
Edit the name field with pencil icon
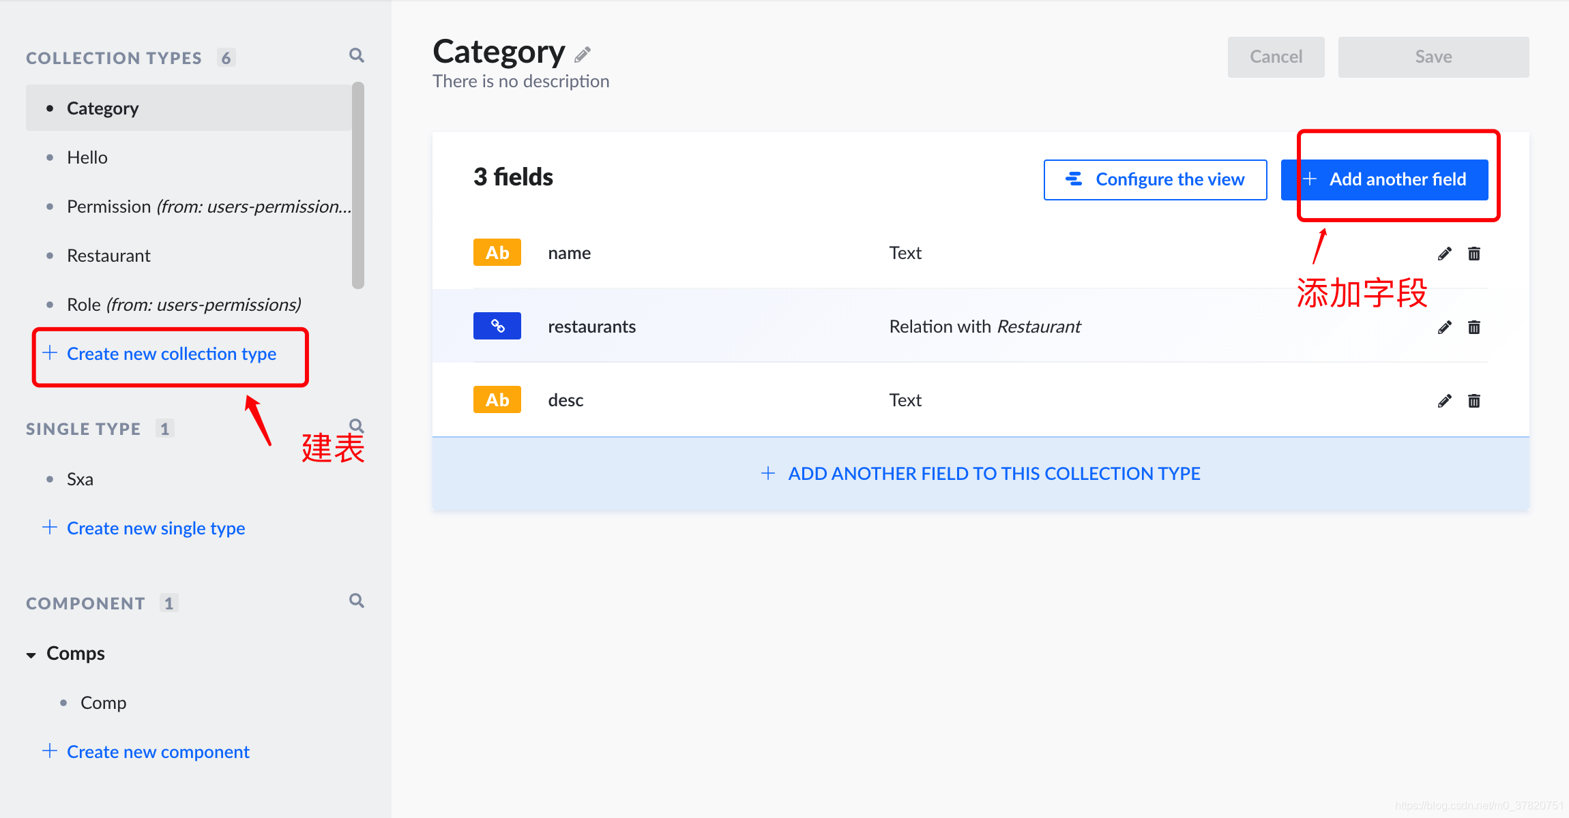coord(1444,254)
